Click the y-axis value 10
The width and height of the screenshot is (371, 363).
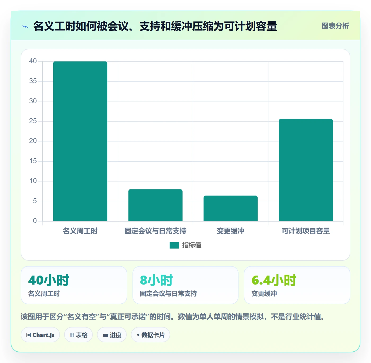tap(33, 181)
